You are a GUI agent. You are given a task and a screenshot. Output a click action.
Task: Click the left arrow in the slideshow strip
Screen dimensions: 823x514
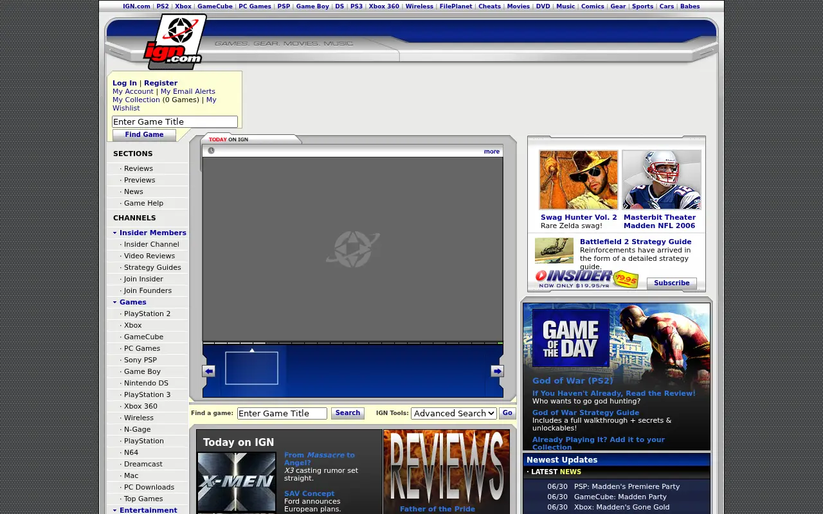[x=208, y=371]
